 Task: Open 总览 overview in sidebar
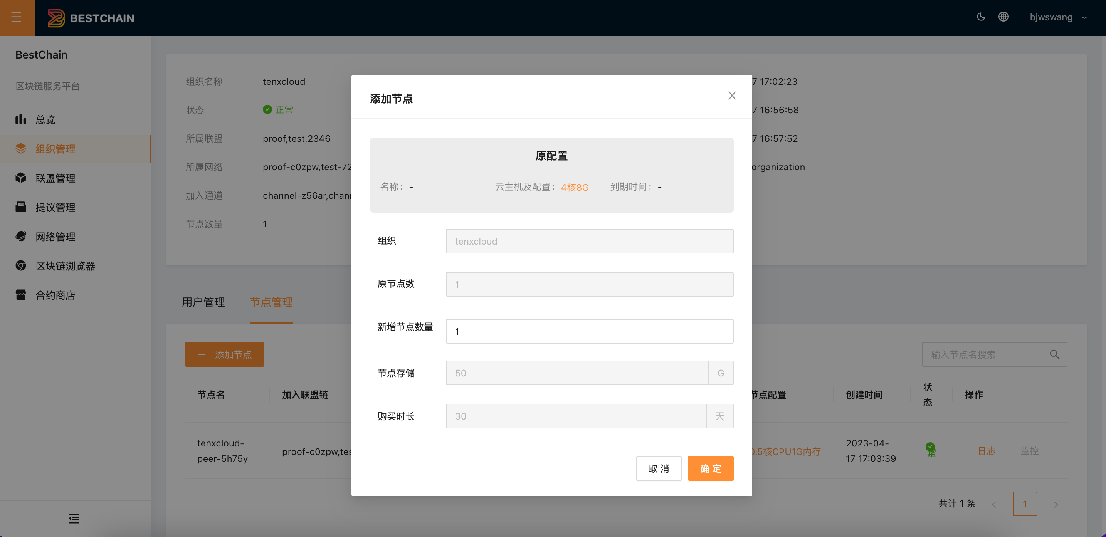pyautogui.click(x=76, y=120)
